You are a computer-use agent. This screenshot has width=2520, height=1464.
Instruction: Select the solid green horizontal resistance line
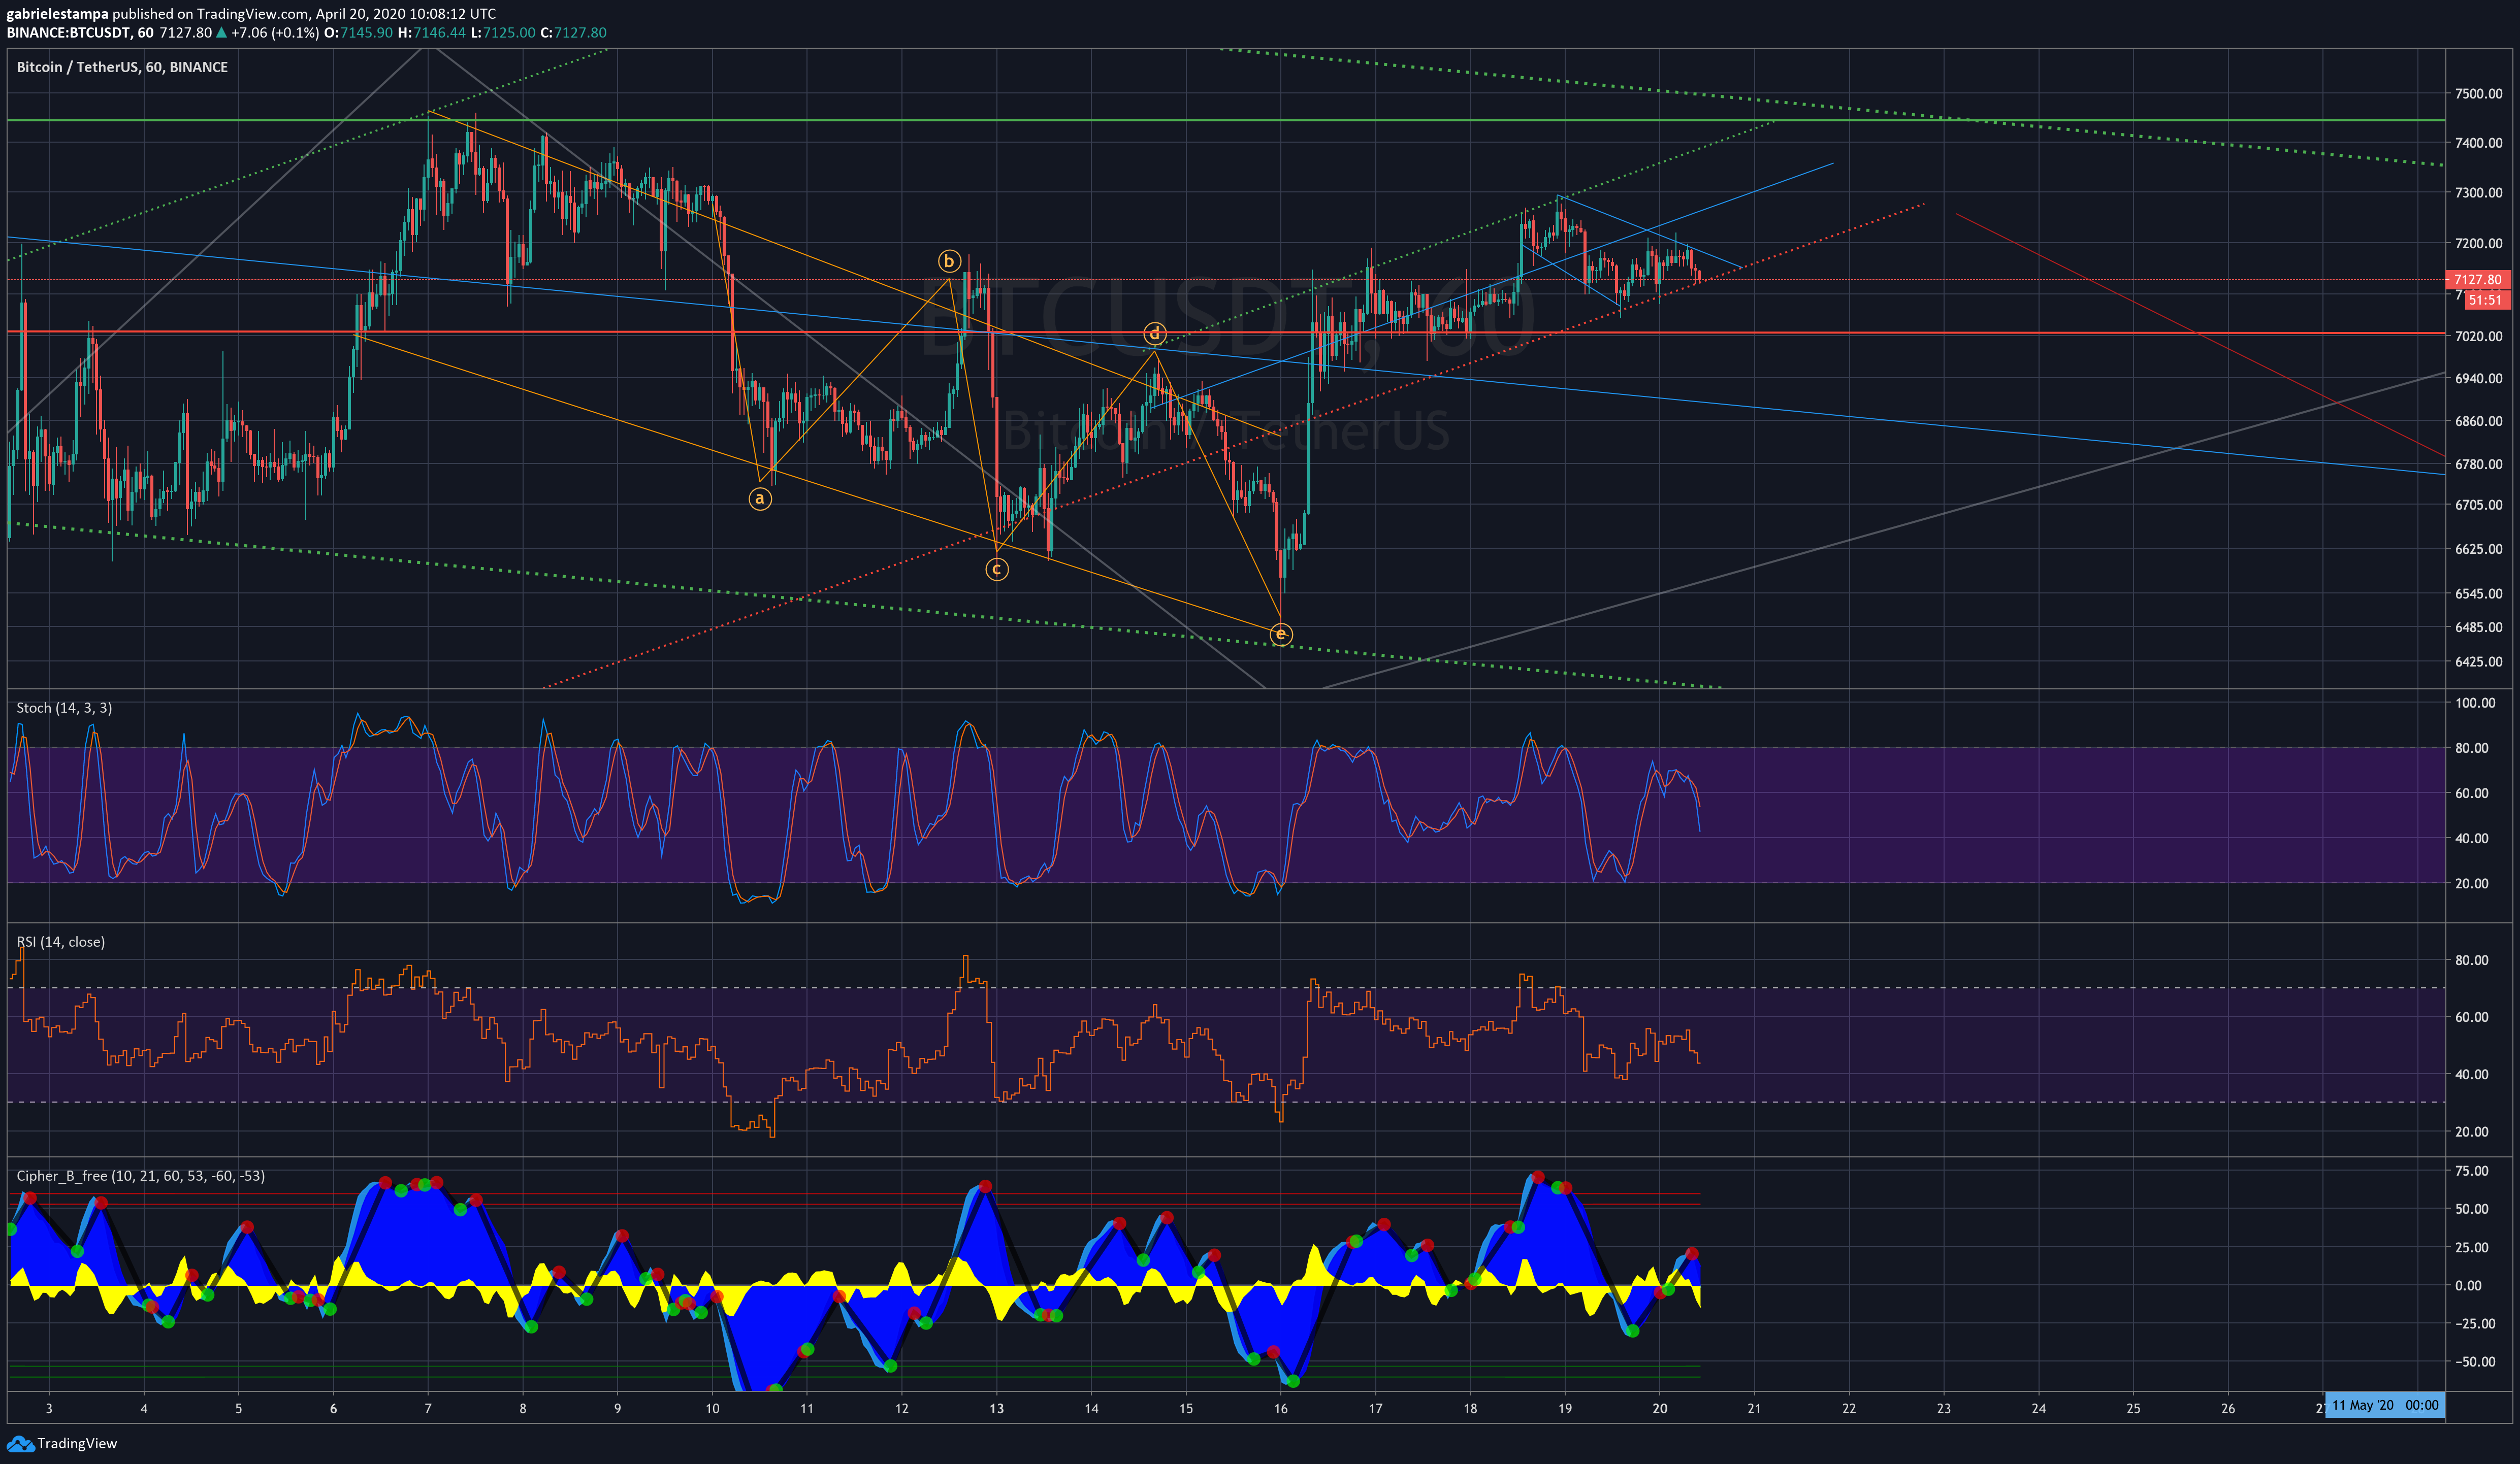tap(1225, 120)
